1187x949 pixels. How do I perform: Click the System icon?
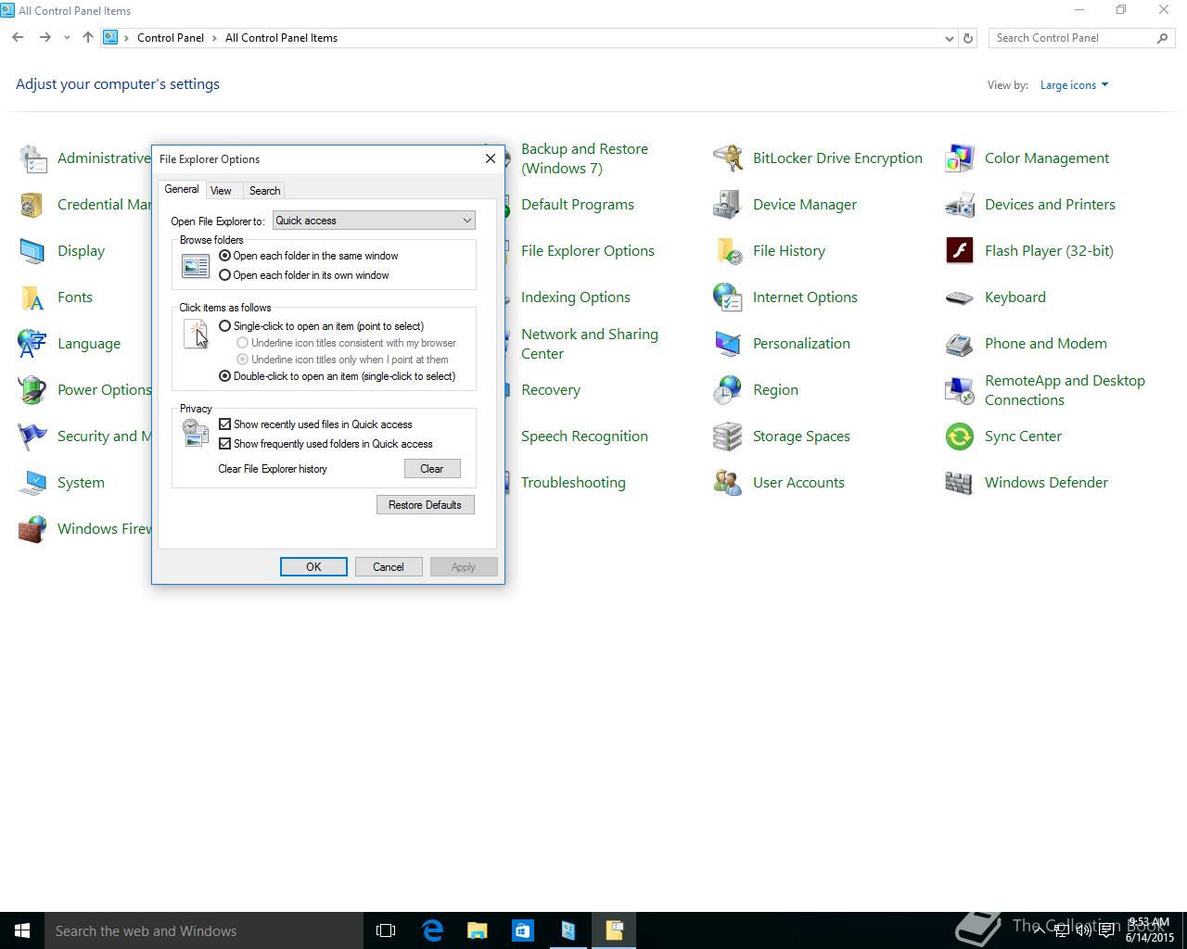[x=32, y=483]
